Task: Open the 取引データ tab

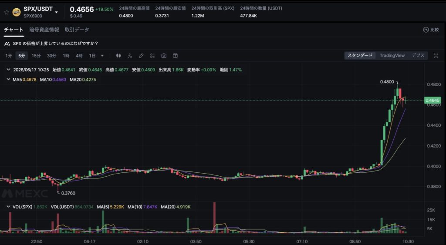Action: pos(77,30)
